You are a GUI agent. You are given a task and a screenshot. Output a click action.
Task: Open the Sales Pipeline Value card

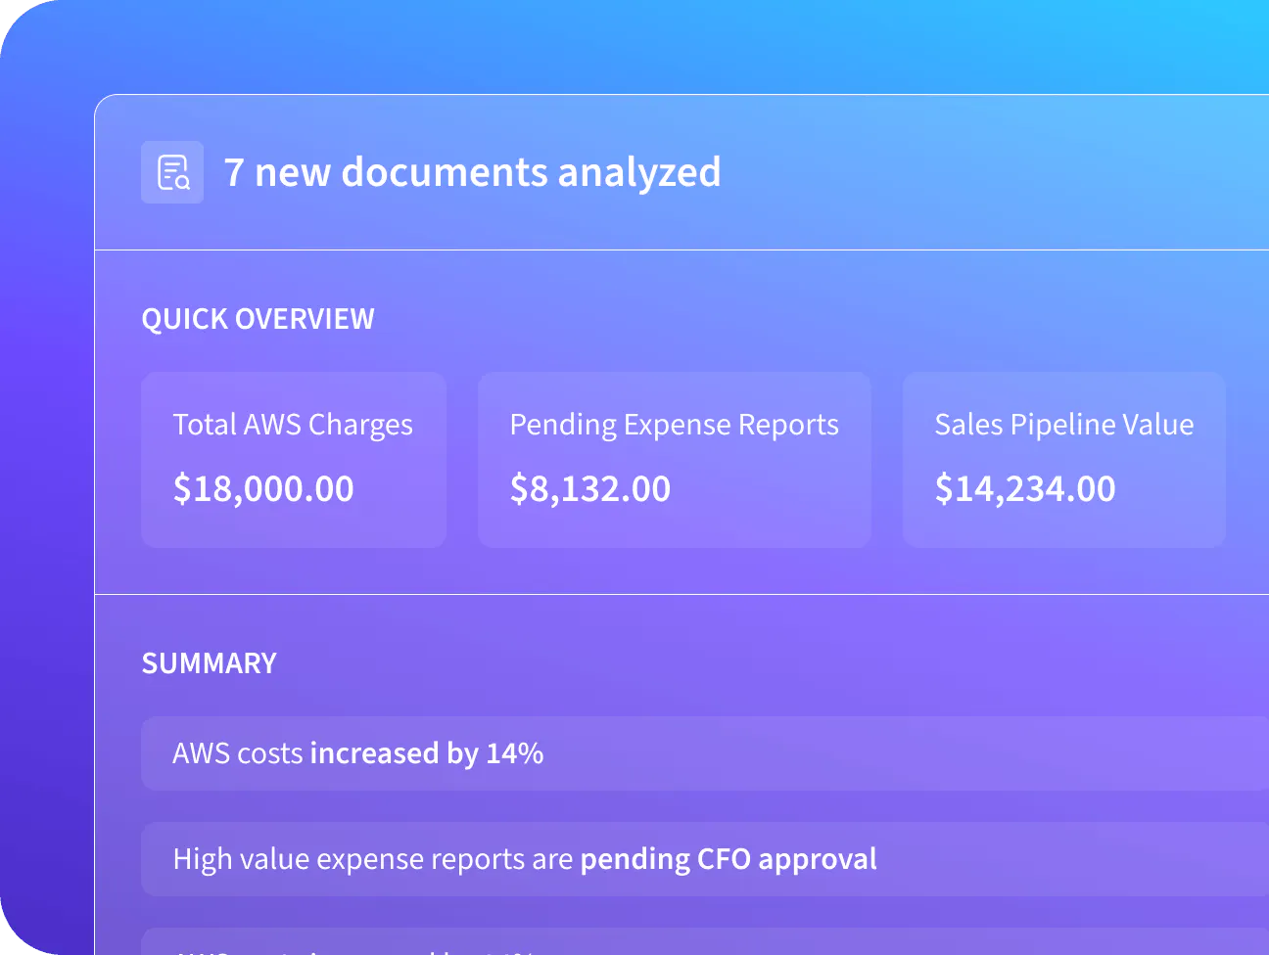1064,459
